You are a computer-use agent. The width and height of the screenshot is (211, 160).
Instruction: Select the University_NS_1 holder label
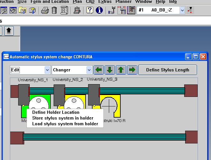[x=33, y=80]
